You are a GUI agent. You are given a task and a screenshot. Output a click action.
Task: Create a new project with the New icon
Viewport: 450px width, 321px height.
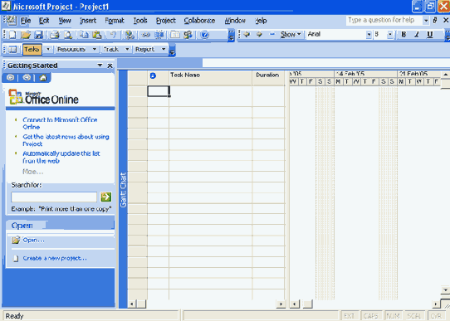coord(12,35)
